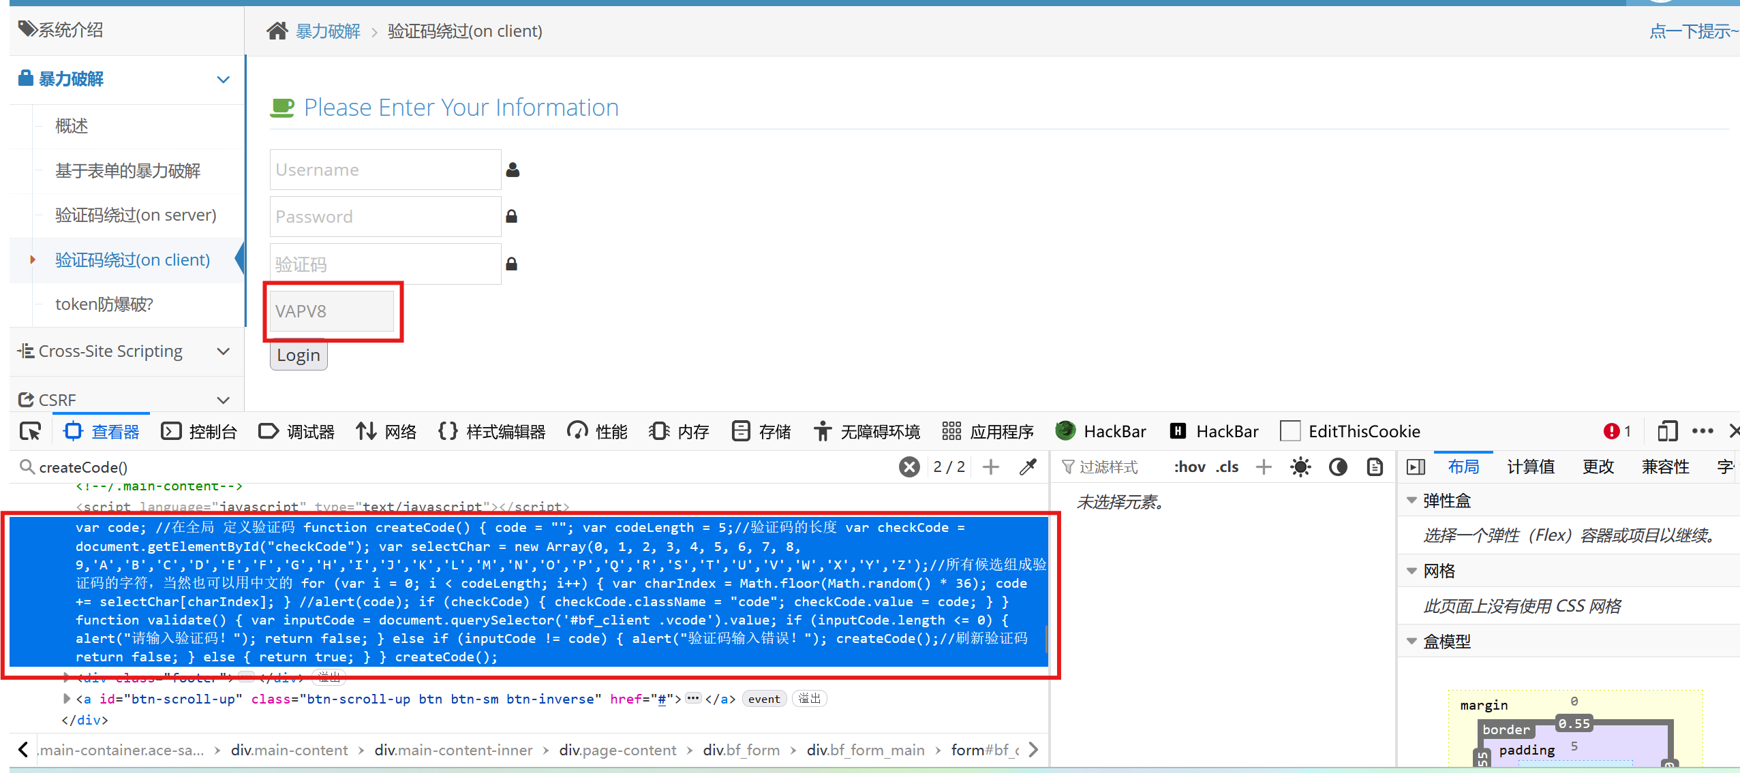The image size is (1740, 773).
Task: Switch to the 控制台 tab
Action: (200, 431)
